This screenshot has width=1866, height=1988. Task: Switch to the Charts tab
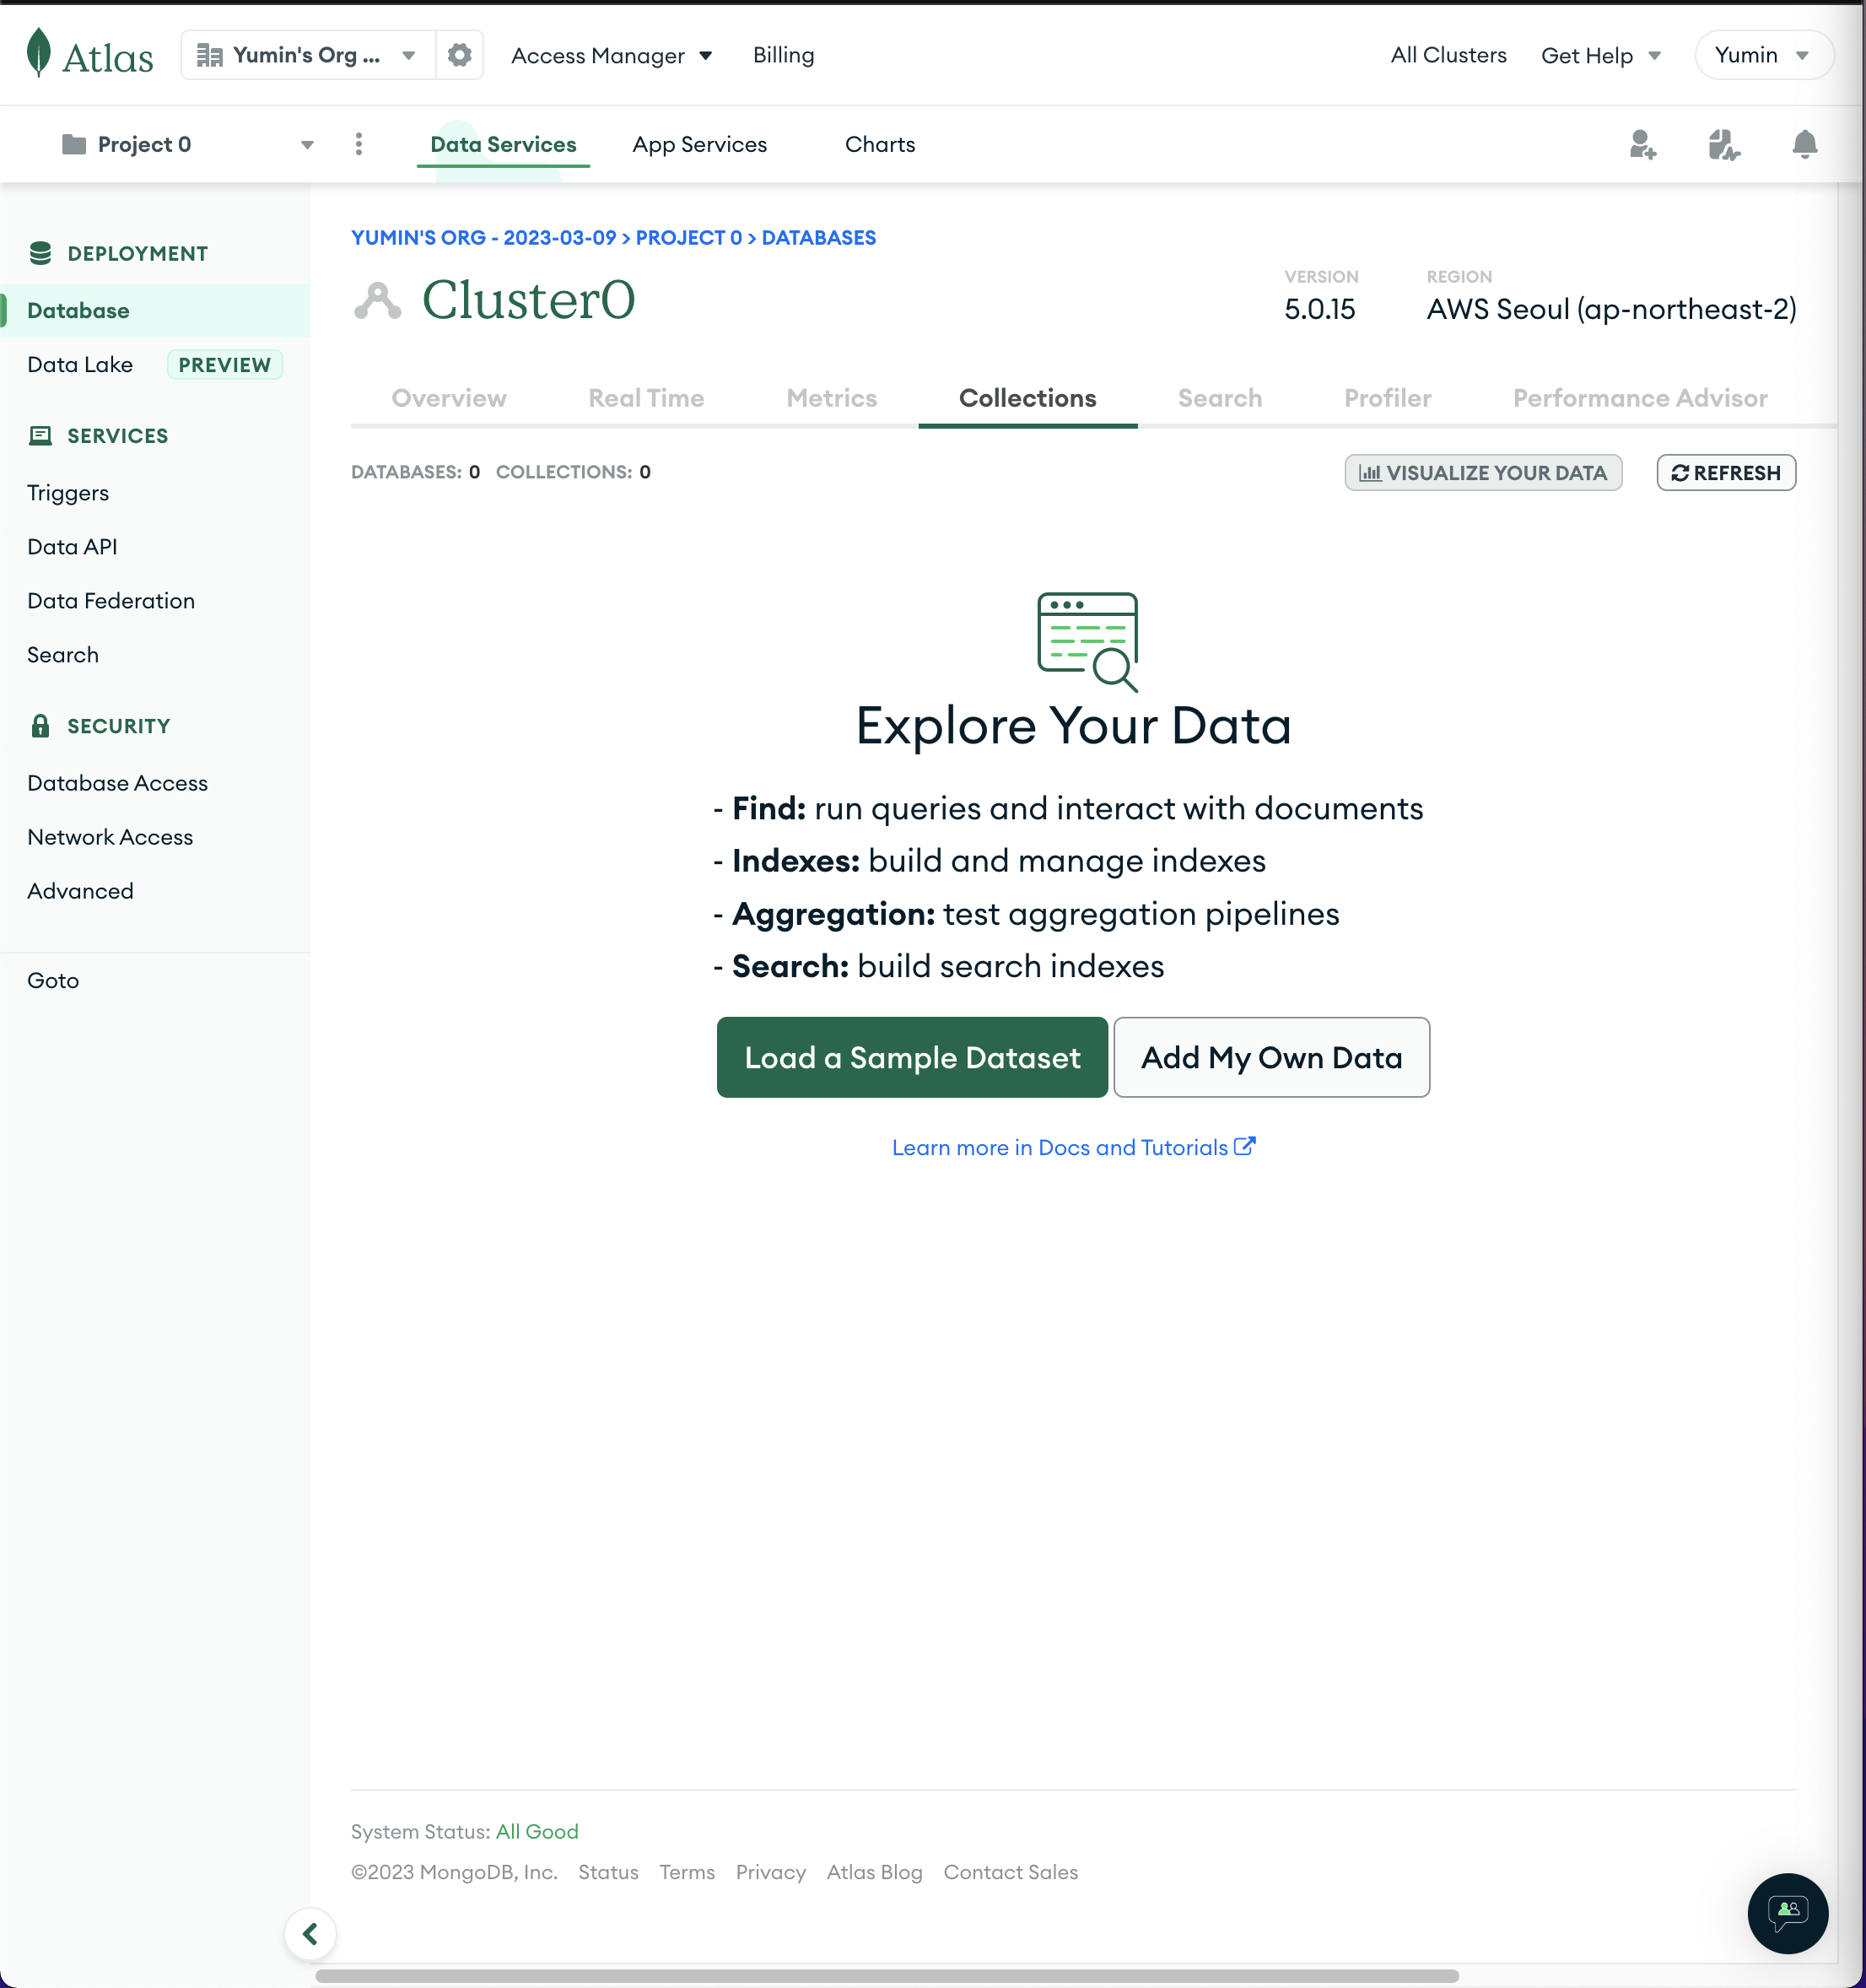[880, 144]
